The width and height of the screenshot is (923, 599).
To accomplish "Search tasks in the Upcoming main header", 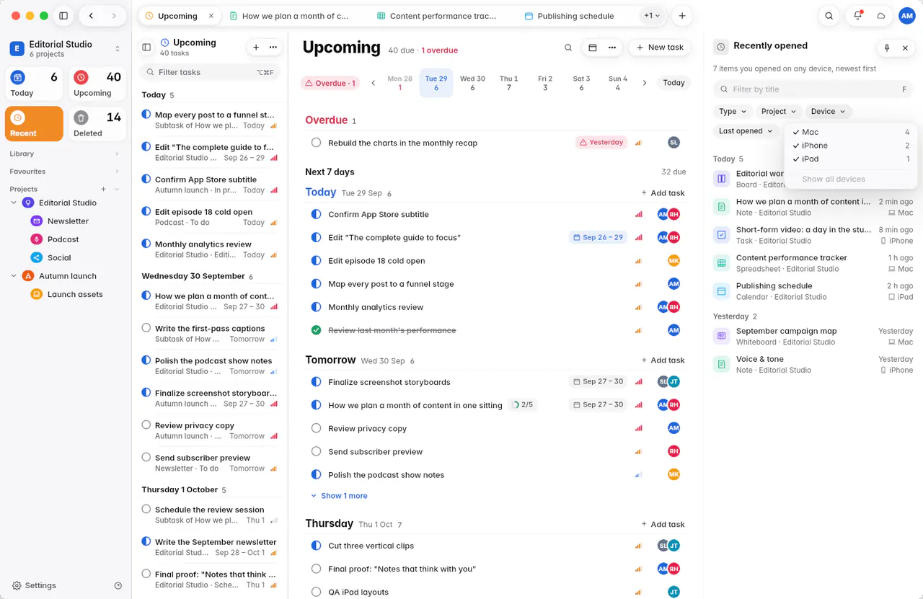I will pyautogui.click(x=568, y=48).
